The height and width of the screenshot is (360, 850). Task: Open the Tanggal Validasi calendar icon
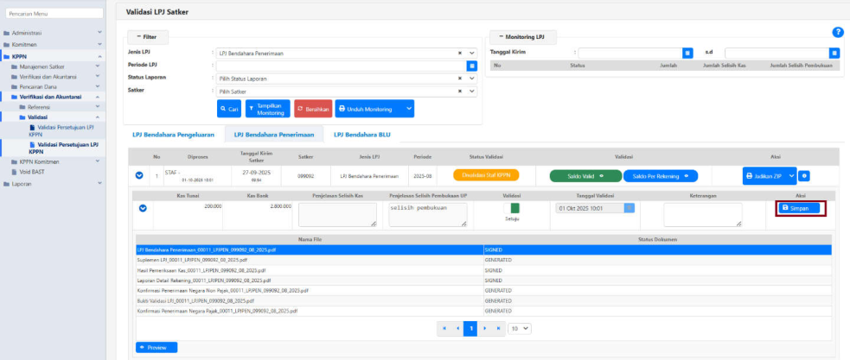(629, 208)
